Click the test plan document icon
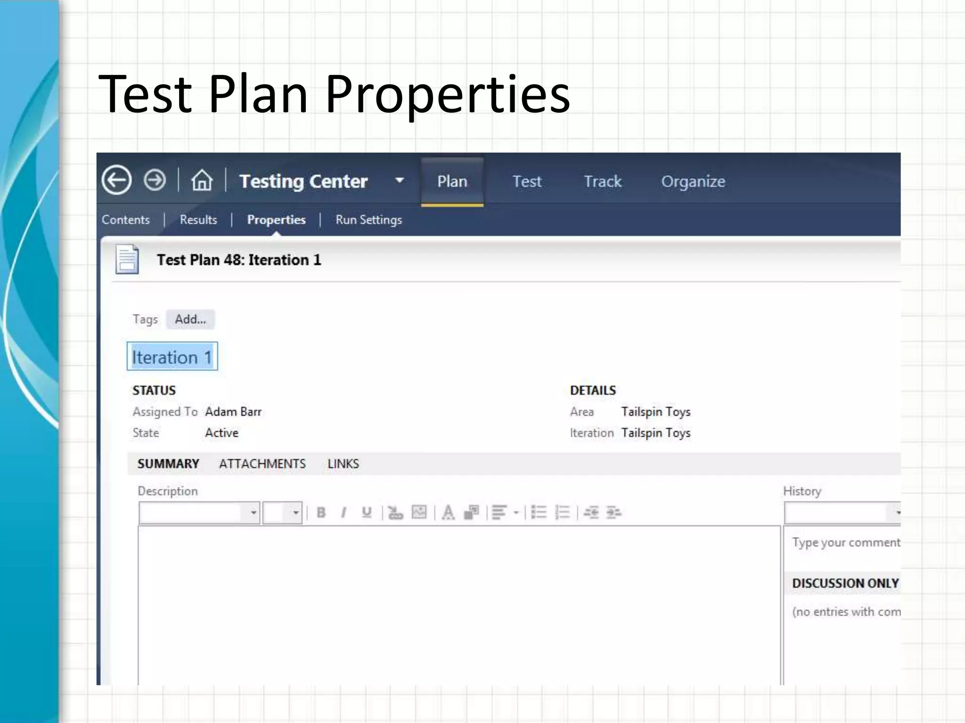 (127, 259)
